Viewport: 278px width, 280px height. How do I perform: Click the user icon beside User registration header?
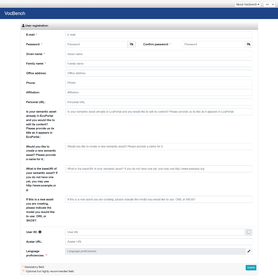click(23, 25)
